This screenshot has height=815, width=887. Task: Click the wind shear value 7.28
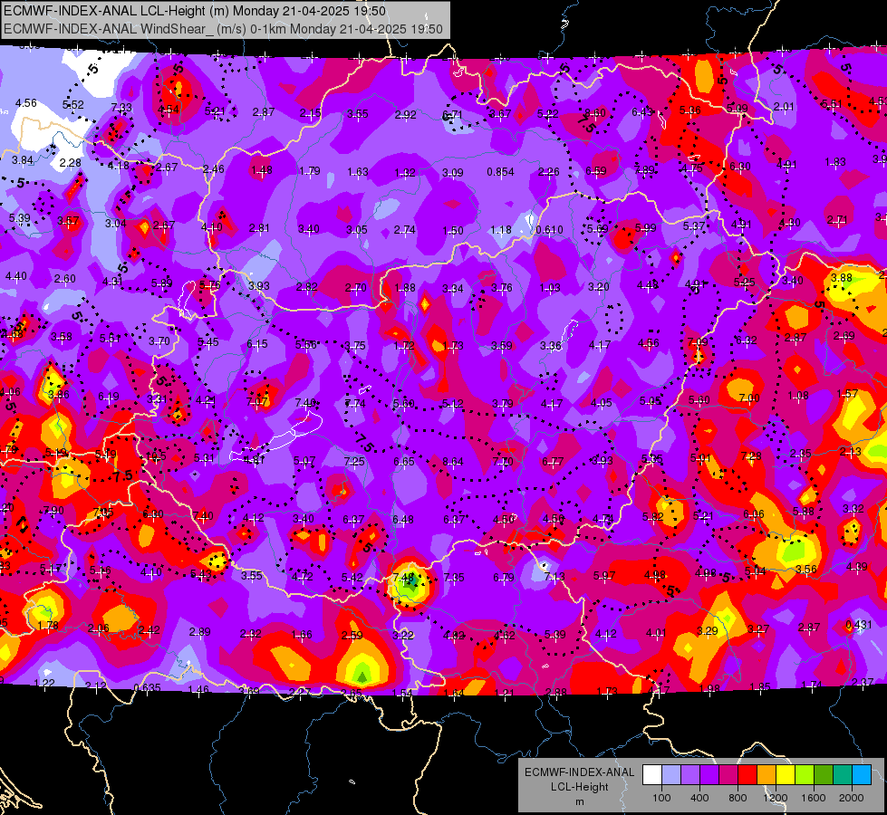point(751,455)
